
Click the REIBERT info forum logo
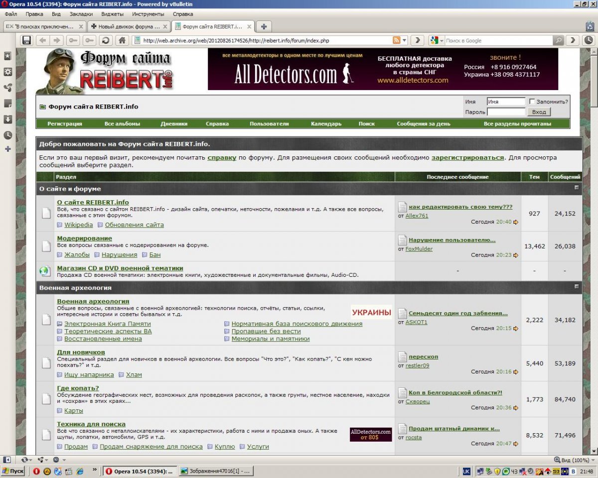point(105,71)
